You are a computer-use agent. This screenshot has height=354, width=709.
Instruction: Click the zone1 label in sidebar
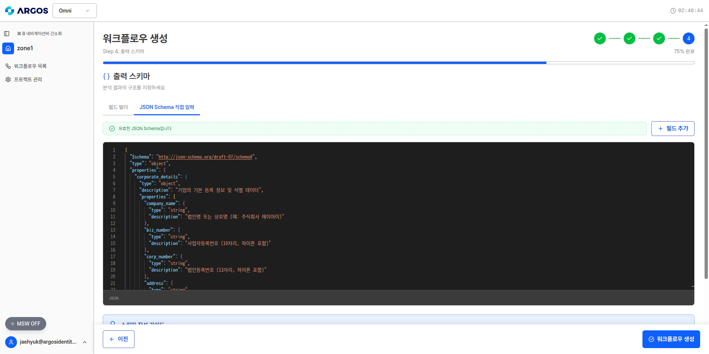(x=25, y=48)
